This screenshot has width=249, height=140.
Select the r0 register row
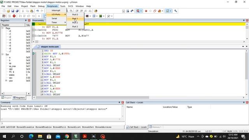[x=10, y=31]
